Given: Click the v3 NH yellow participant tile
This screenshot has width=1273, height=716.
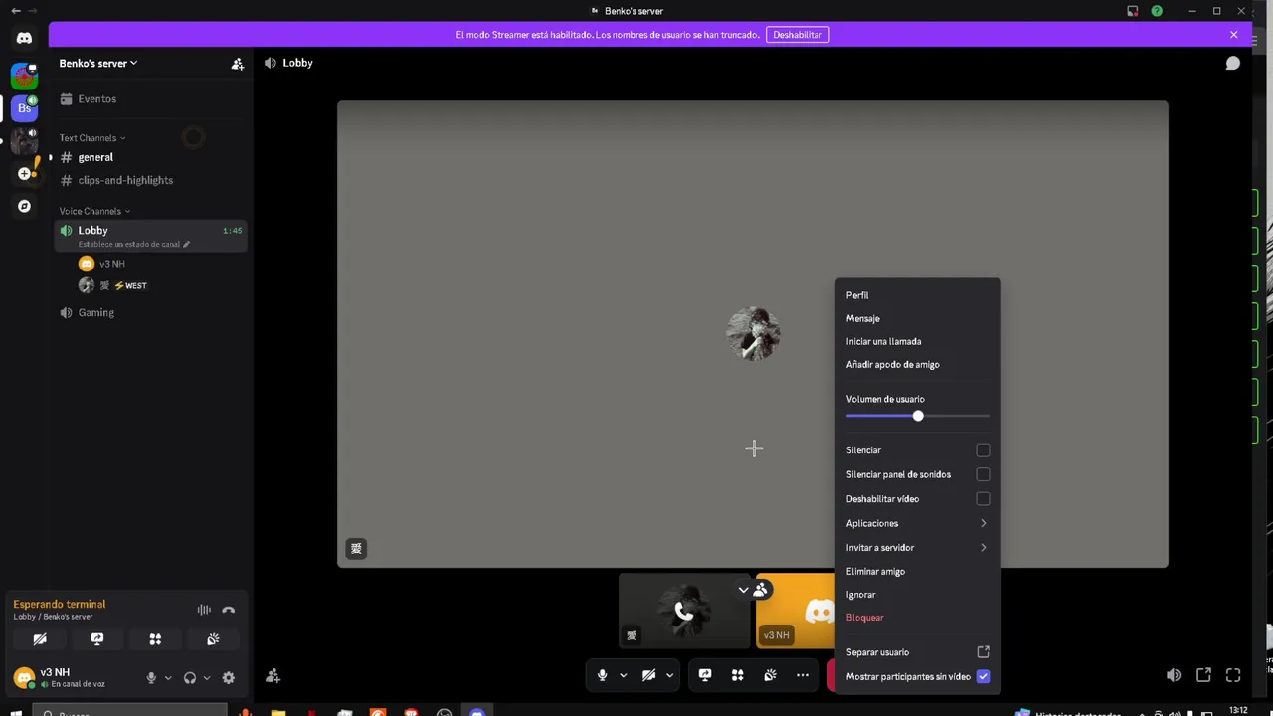Looking at the screenshot, I should pos(796,611).
